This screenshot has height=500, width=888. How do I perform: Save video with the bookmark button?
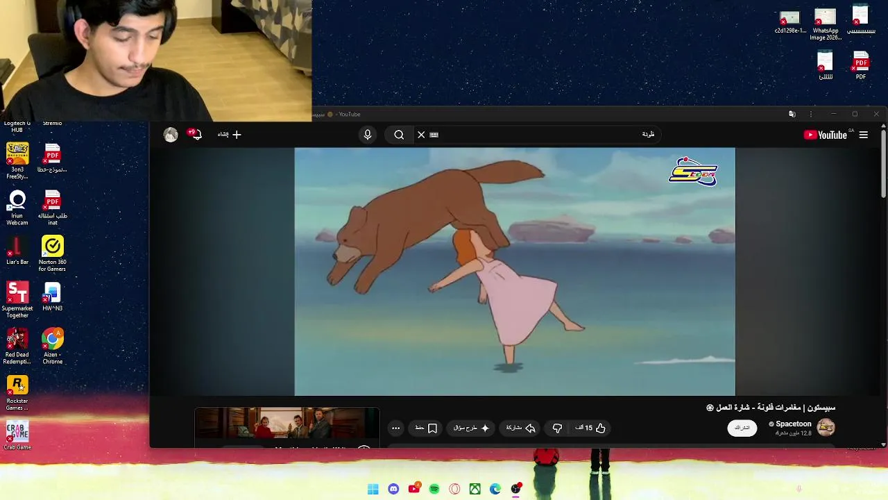pyautogui.click(x=426, y=428)
